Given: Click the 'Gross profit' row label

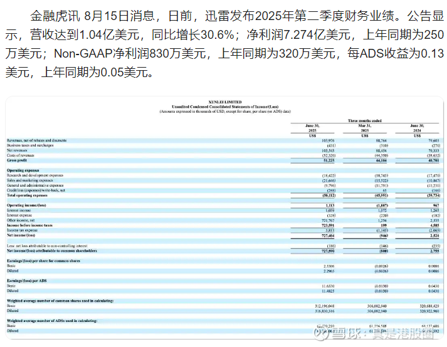Looking at the screenshot, I should tap(17, 160).
